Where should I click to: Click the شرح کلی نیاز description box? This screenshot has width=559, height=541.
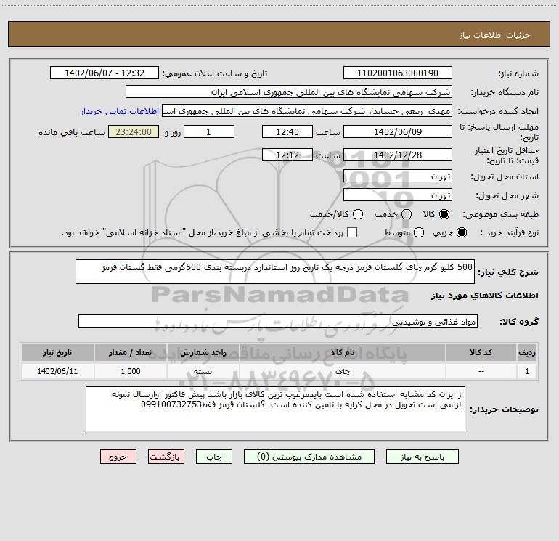[x=275, y=272]
